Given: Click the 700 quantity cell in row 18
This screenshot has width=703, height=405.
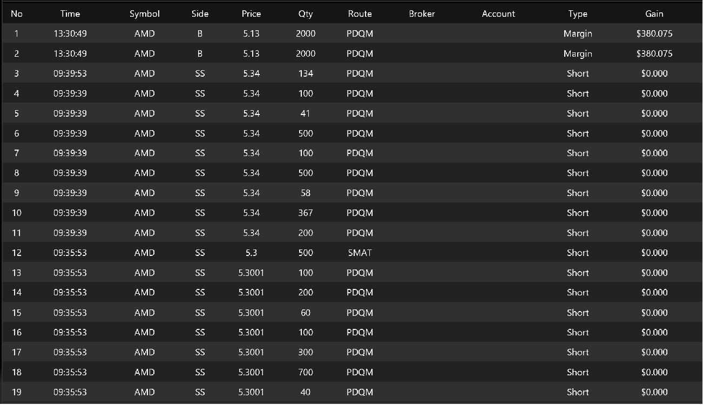Looking at the screenshot, I should click(x=306, y=372).
